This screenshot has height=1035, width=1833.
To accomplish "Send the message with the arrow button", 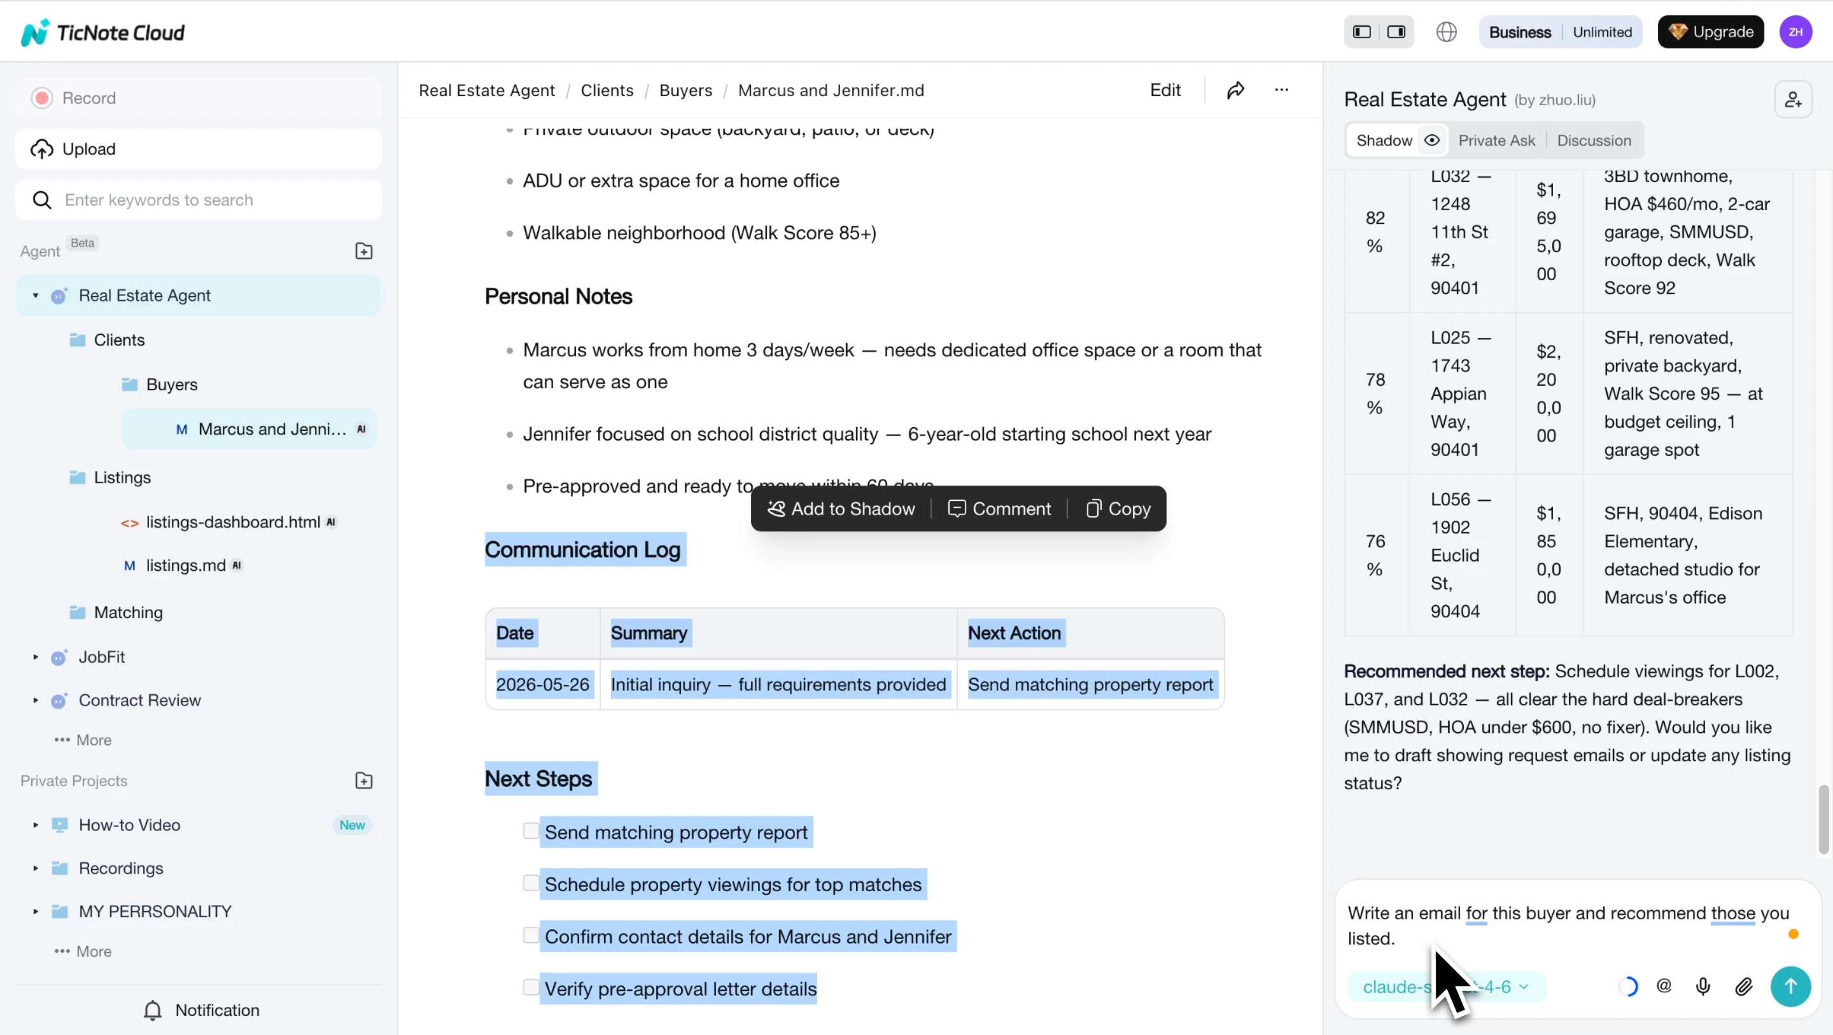I will (1790, 986).
